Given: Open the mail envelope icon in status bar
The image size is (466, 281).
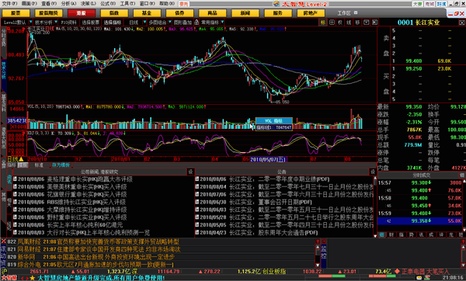Looking at the screenshot, I should tap(419, 278).
